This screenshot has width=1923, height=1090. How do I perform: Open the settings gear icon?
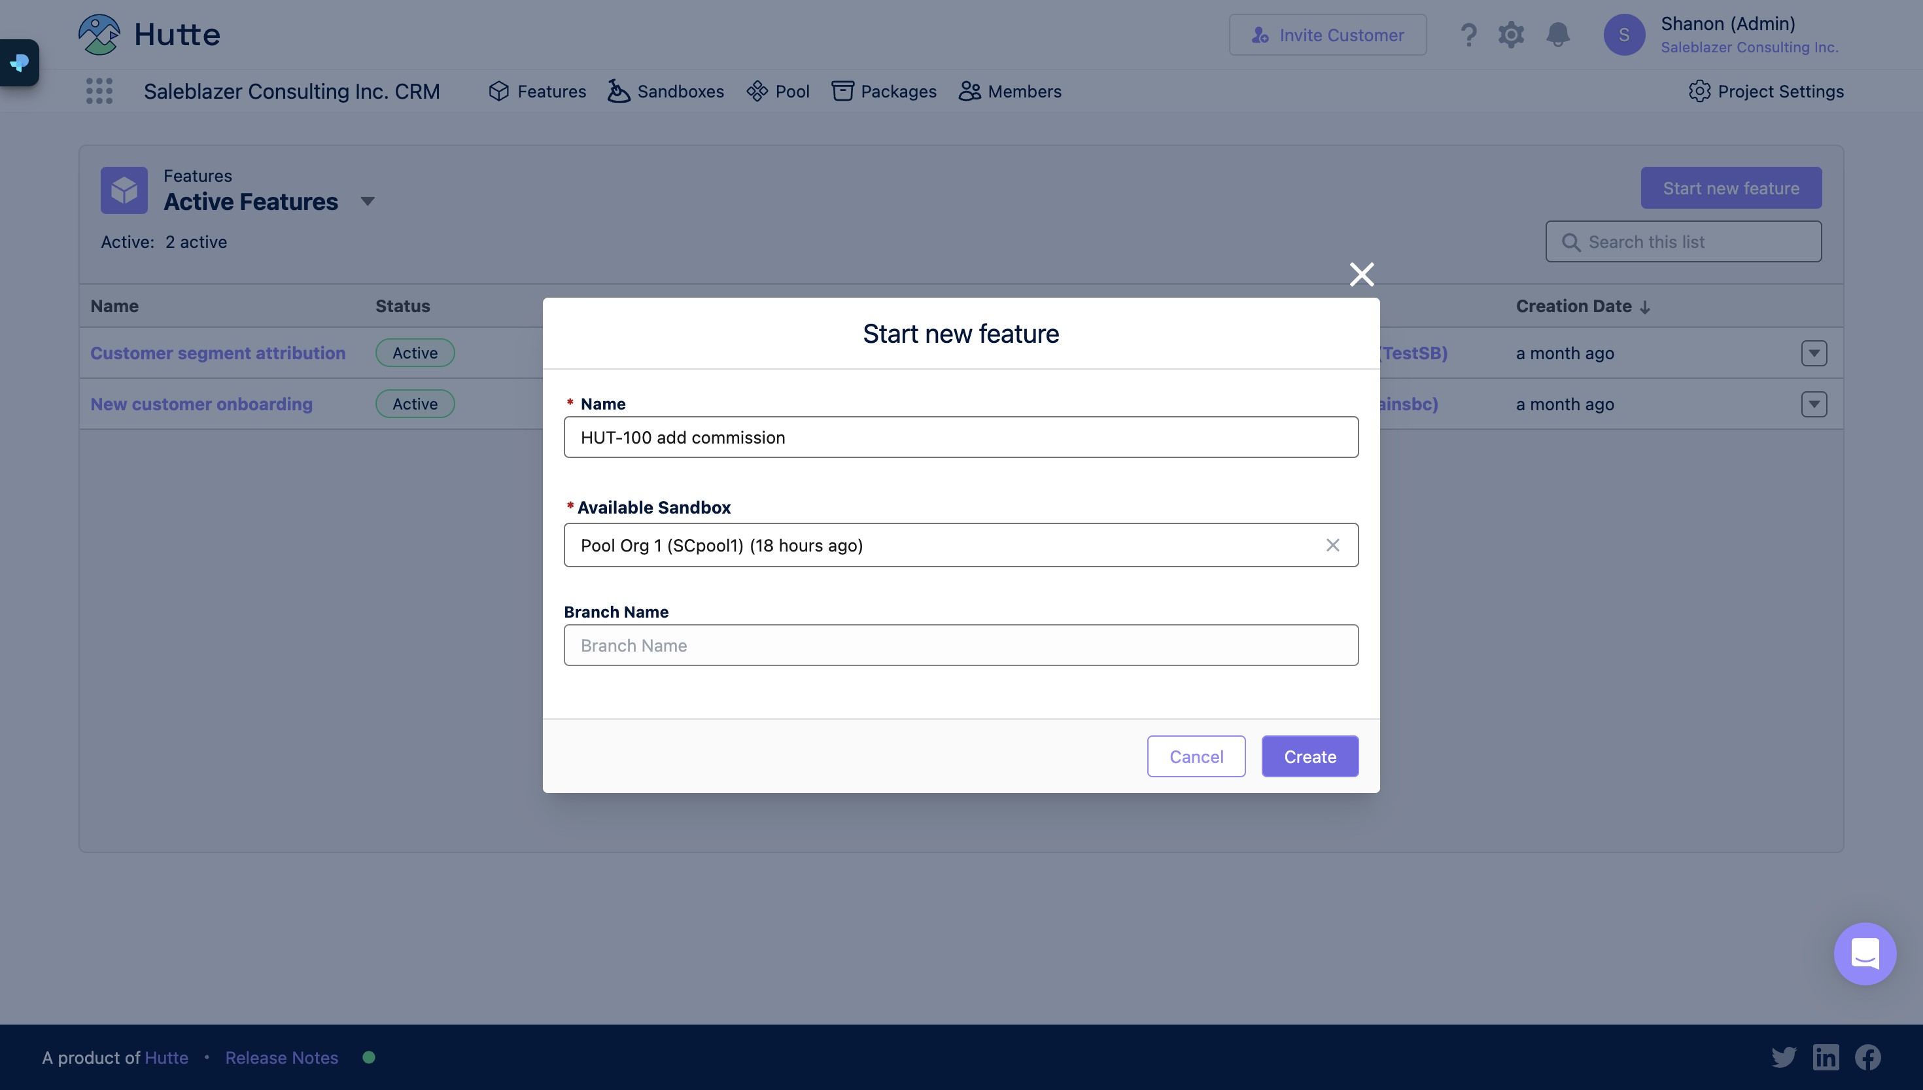pyautogui.click(x=1511, y=35)
